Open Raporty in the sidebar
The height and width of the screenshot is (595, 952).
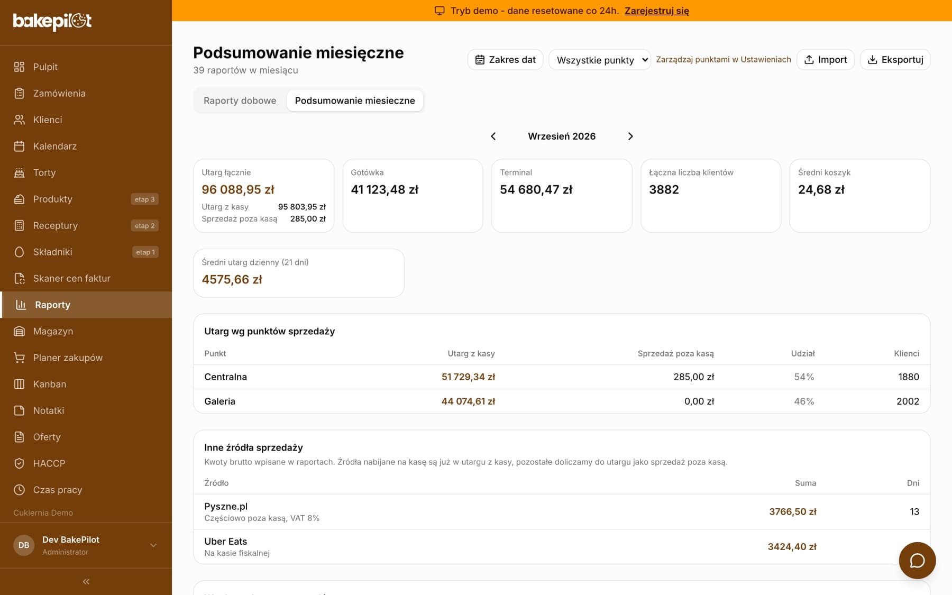pyautogui.click(x=86, y=305)
